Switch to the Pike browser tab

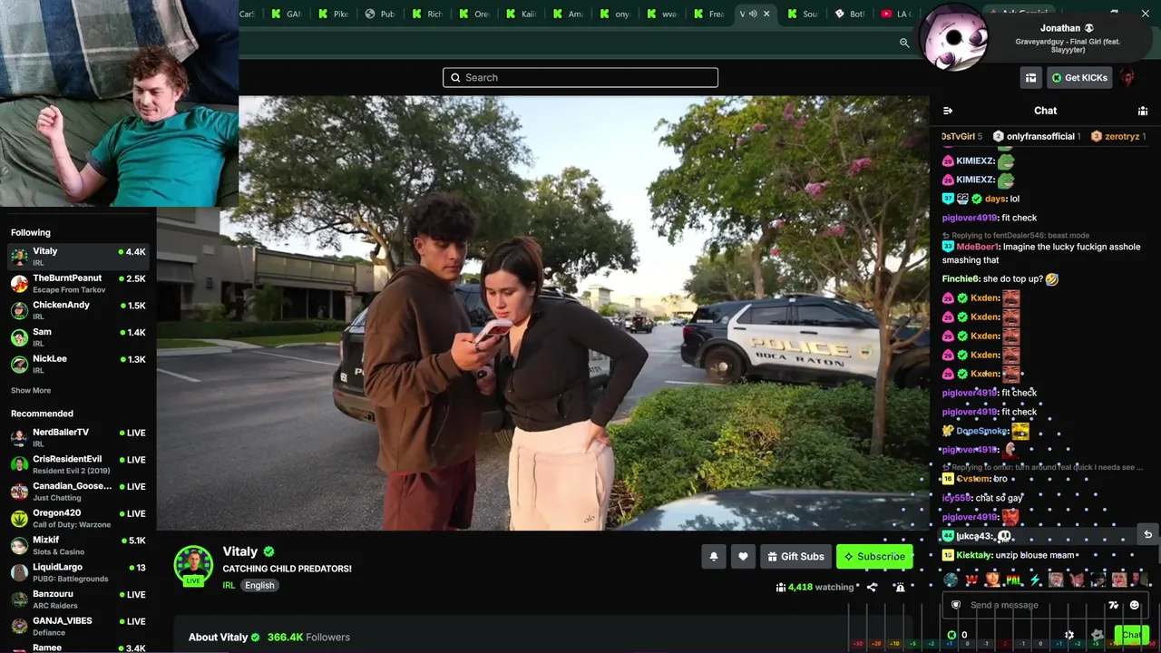pyautogui.click(x=333, y=14)
